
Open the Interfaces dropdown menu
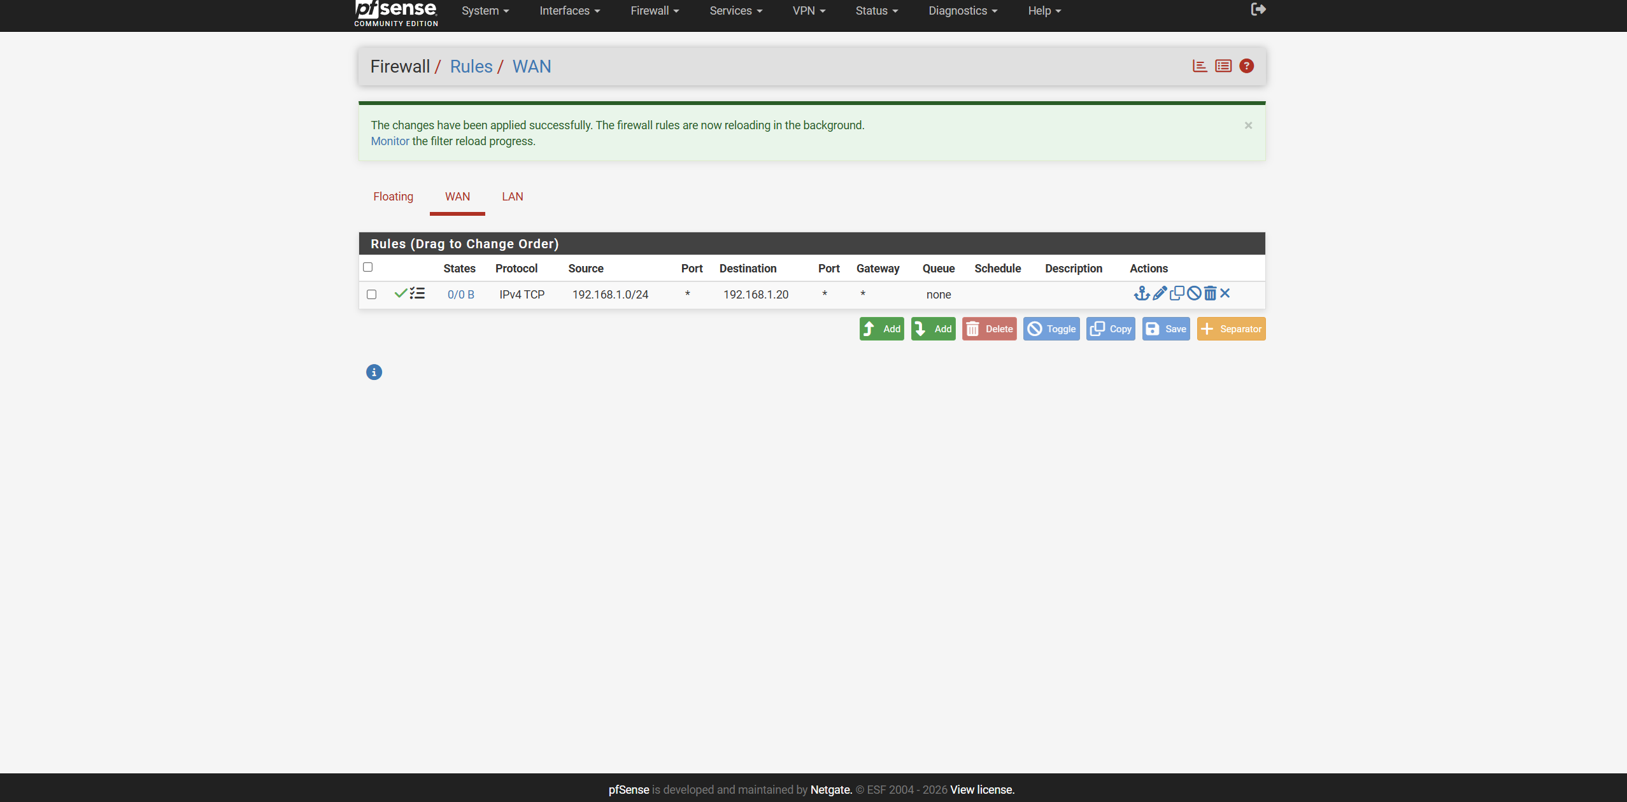point(569,11)
